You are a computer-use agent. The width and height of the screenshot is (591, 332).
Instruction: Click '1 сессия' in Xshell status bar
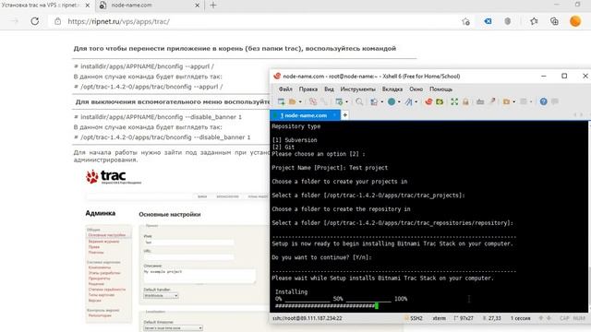pyautogui.click(x=520, y=318)
